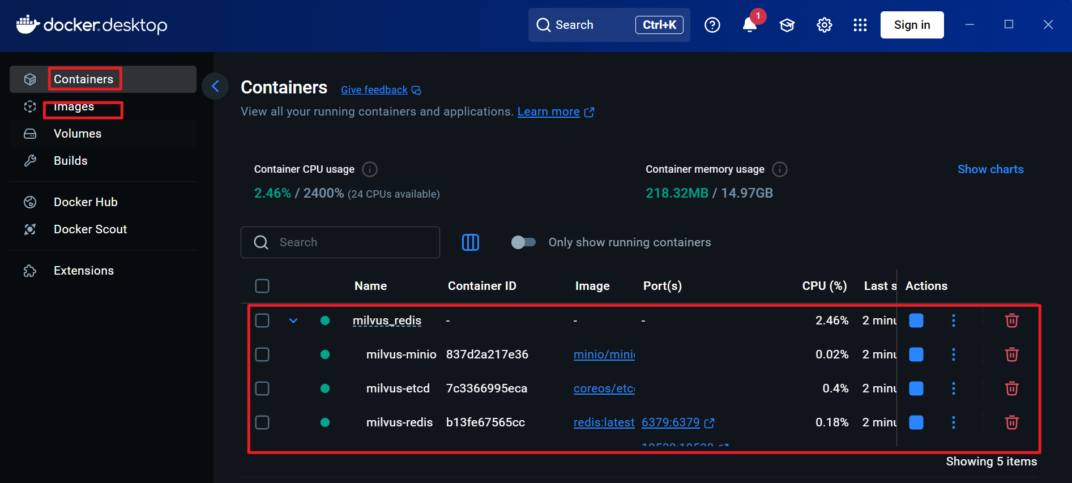Tick the select-all checkbox in table header
The image size is (1072, 483).
262,286
